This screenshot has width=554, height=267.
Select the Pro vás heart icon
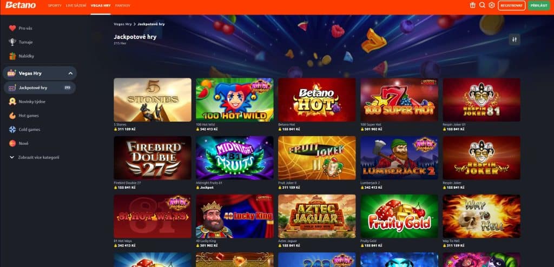coord(12,28)
